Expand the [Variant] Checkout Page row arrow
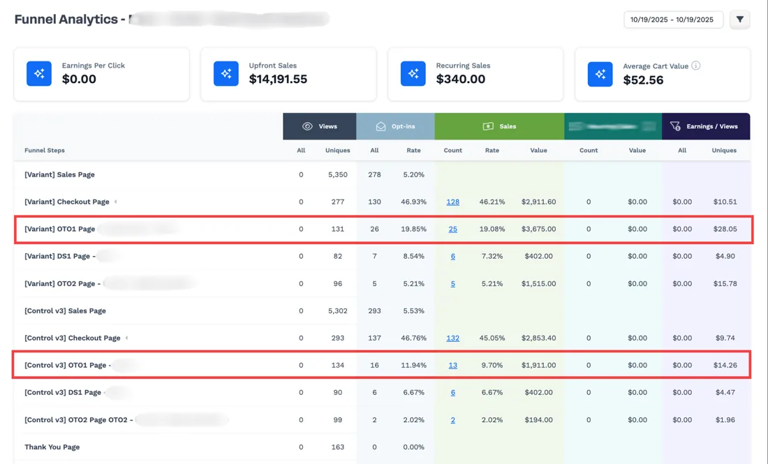Image resolution: width=768 pixels, height=464 pixels. click(x=116, y=202)
